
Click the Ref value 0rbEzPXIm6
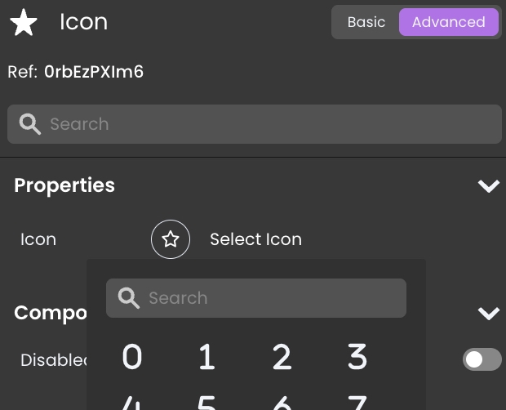[x=94, y=72]
